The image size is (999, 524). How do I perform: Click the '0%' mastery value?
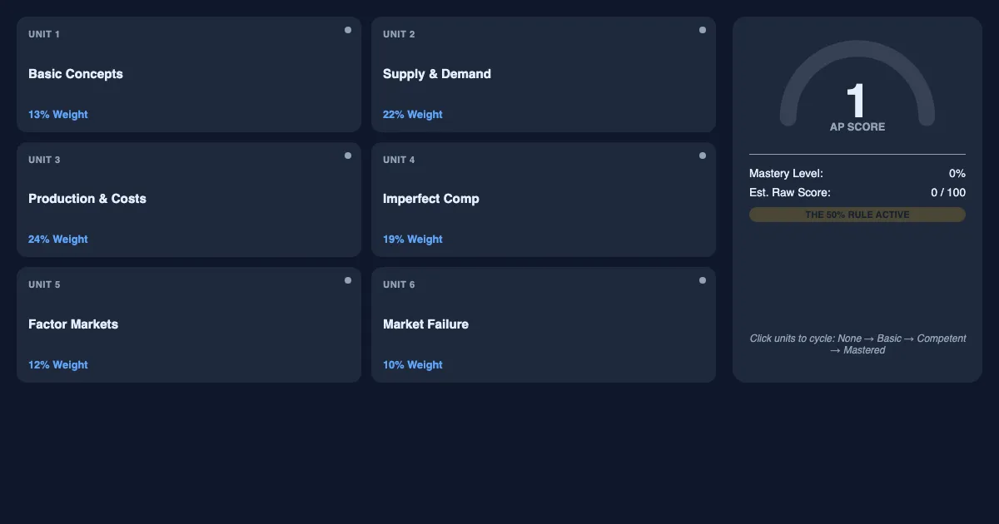pyautogui.click(x=957, y=174)
